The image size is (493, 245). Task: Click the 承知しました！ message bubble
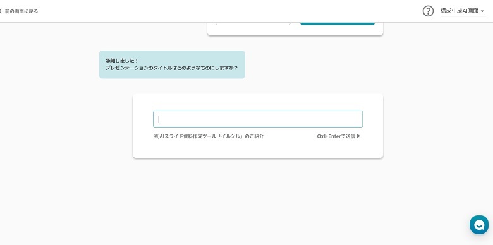[x=172, y=64]
